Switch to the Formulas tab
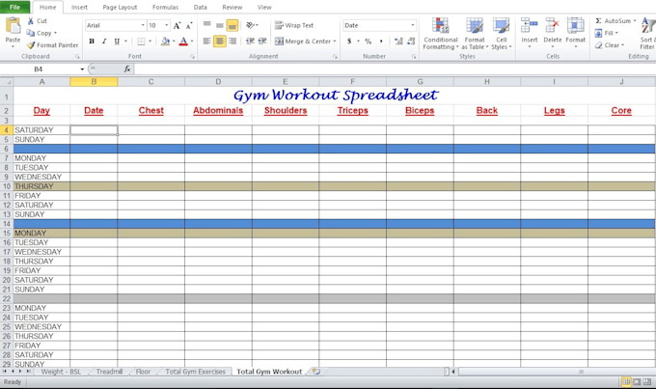This screenshot has height=389, width=656. click(165, 7)
